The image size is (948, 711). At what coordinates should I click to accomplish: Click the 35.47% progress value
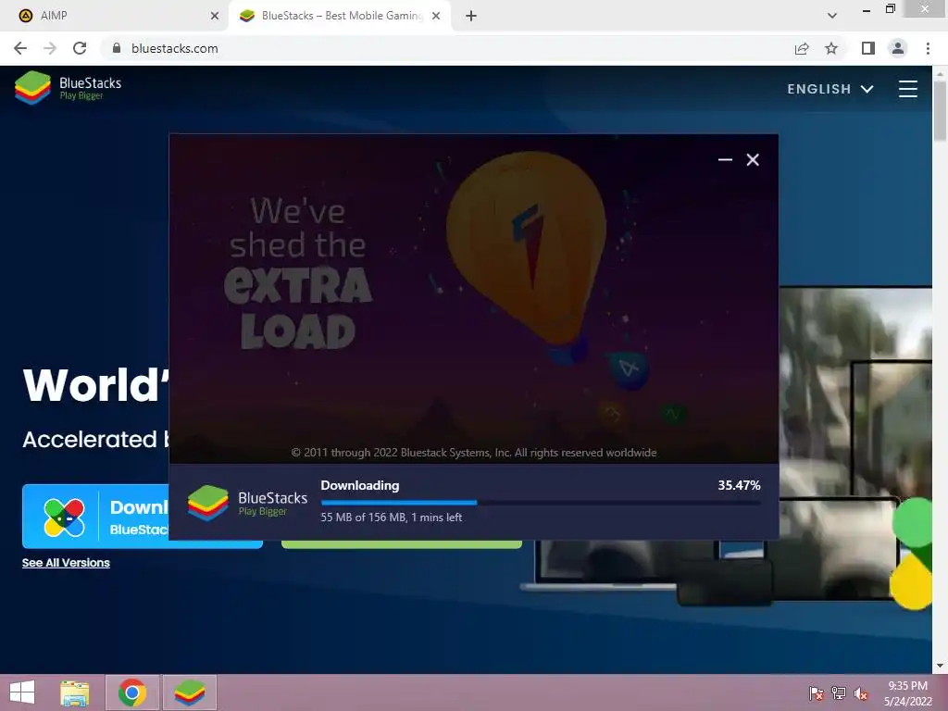(739, 485)
